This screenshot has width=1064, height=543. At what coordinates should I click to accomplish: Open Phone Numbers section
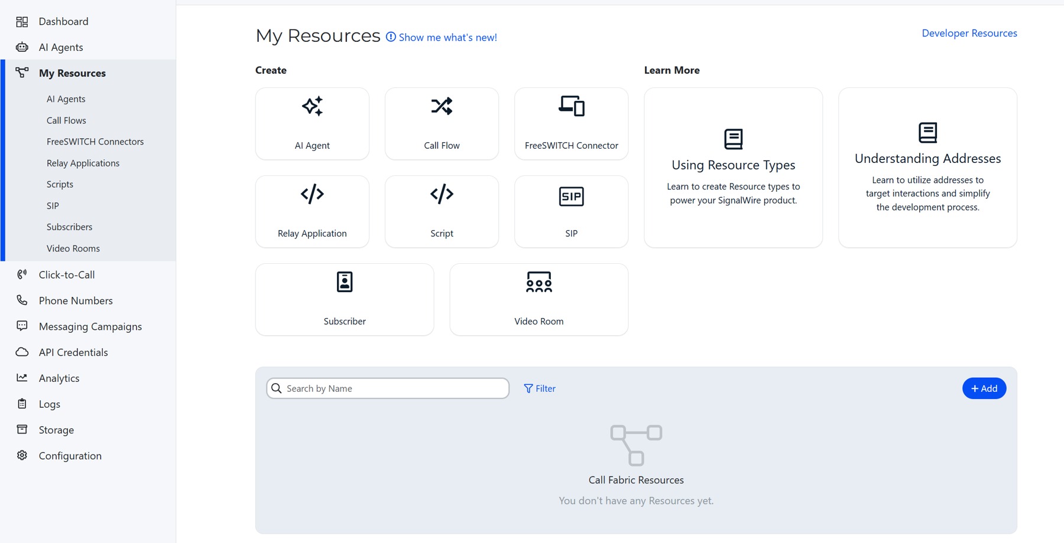click(76, 300)
